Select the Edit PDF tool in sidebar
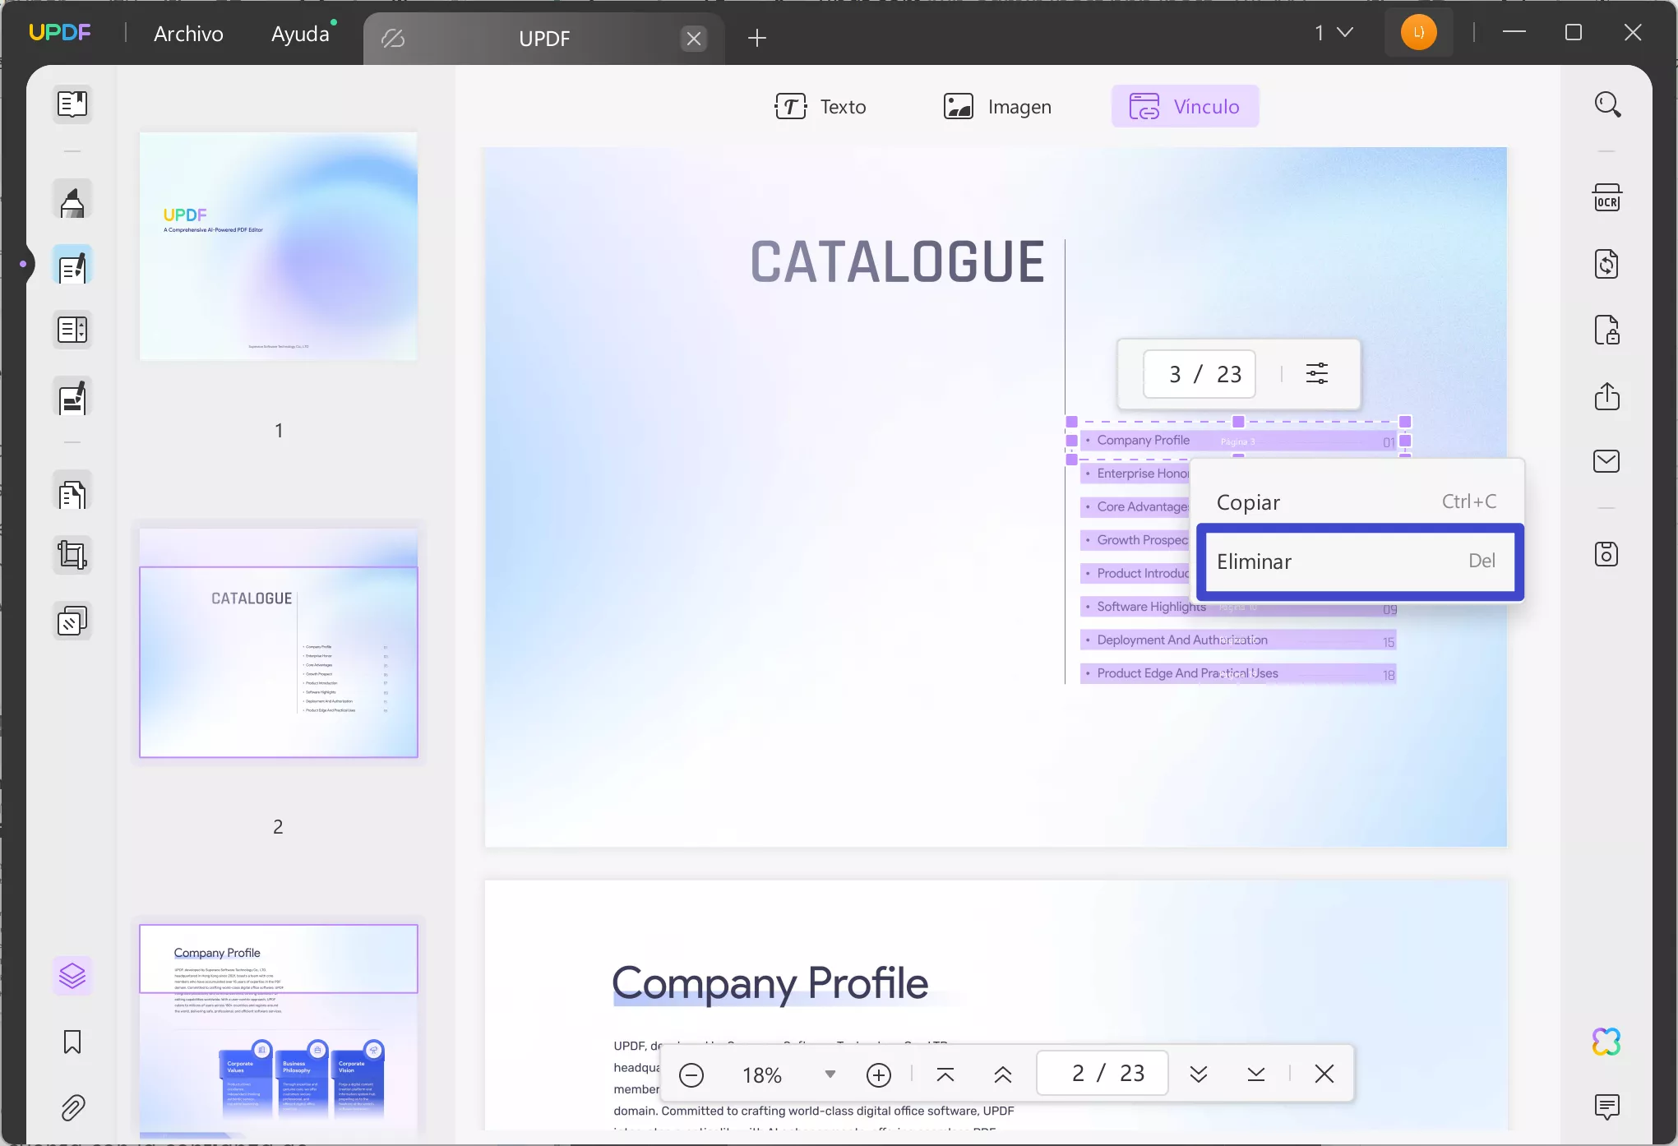Viewport: 1678px width, 1146px height. click(x=72, y=266)
